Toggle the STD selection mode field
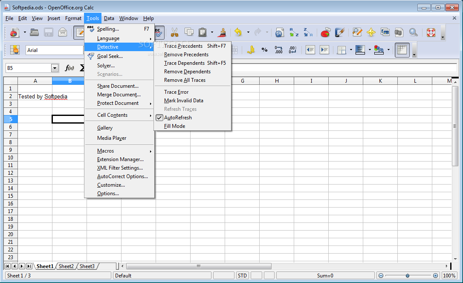Image resolution: width=463 pixels, height=283 pixels. point(242,276)
